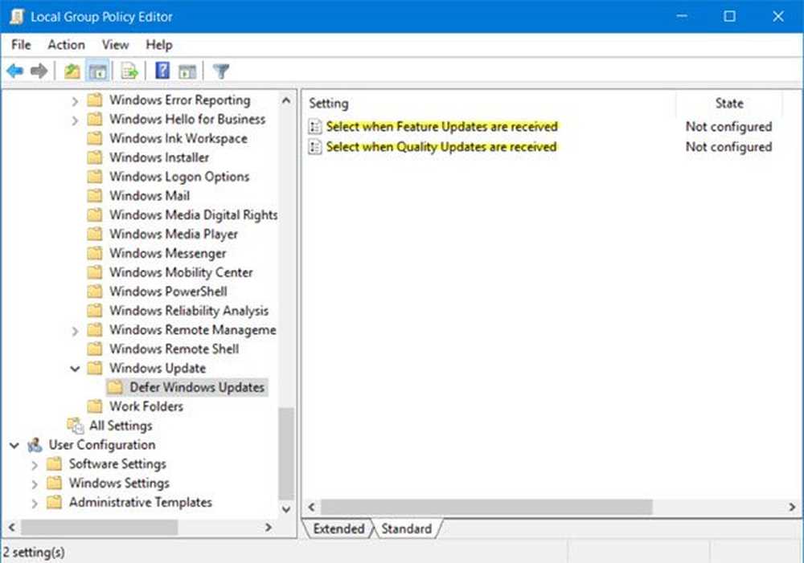Collapse the Windows Update tree node

pyautogui.click(x=75, y=369)
